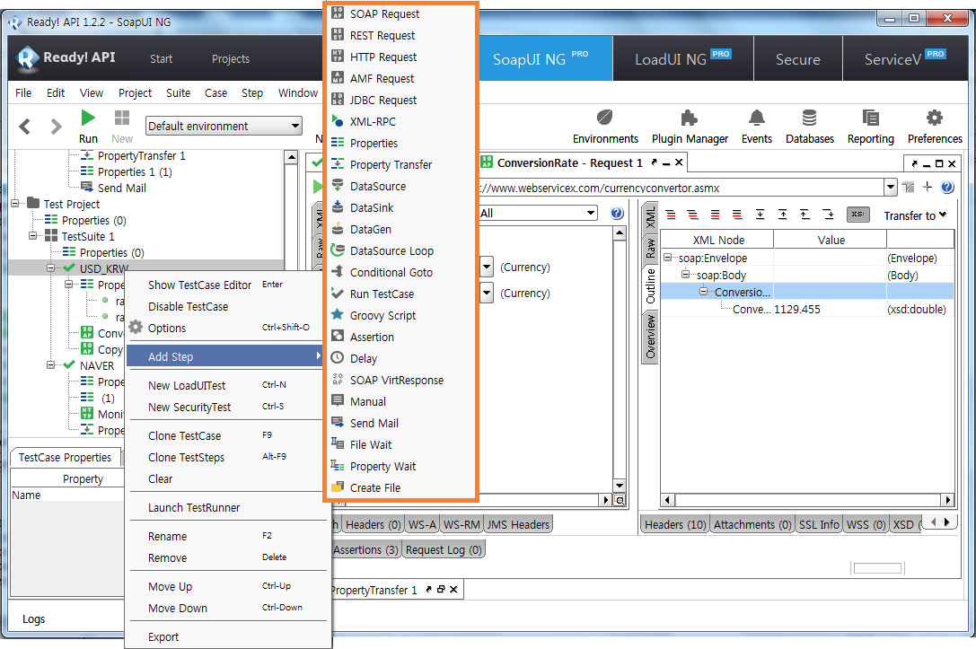Open the Headers (10) response tab
976x649 pixels.
point(675,525)
